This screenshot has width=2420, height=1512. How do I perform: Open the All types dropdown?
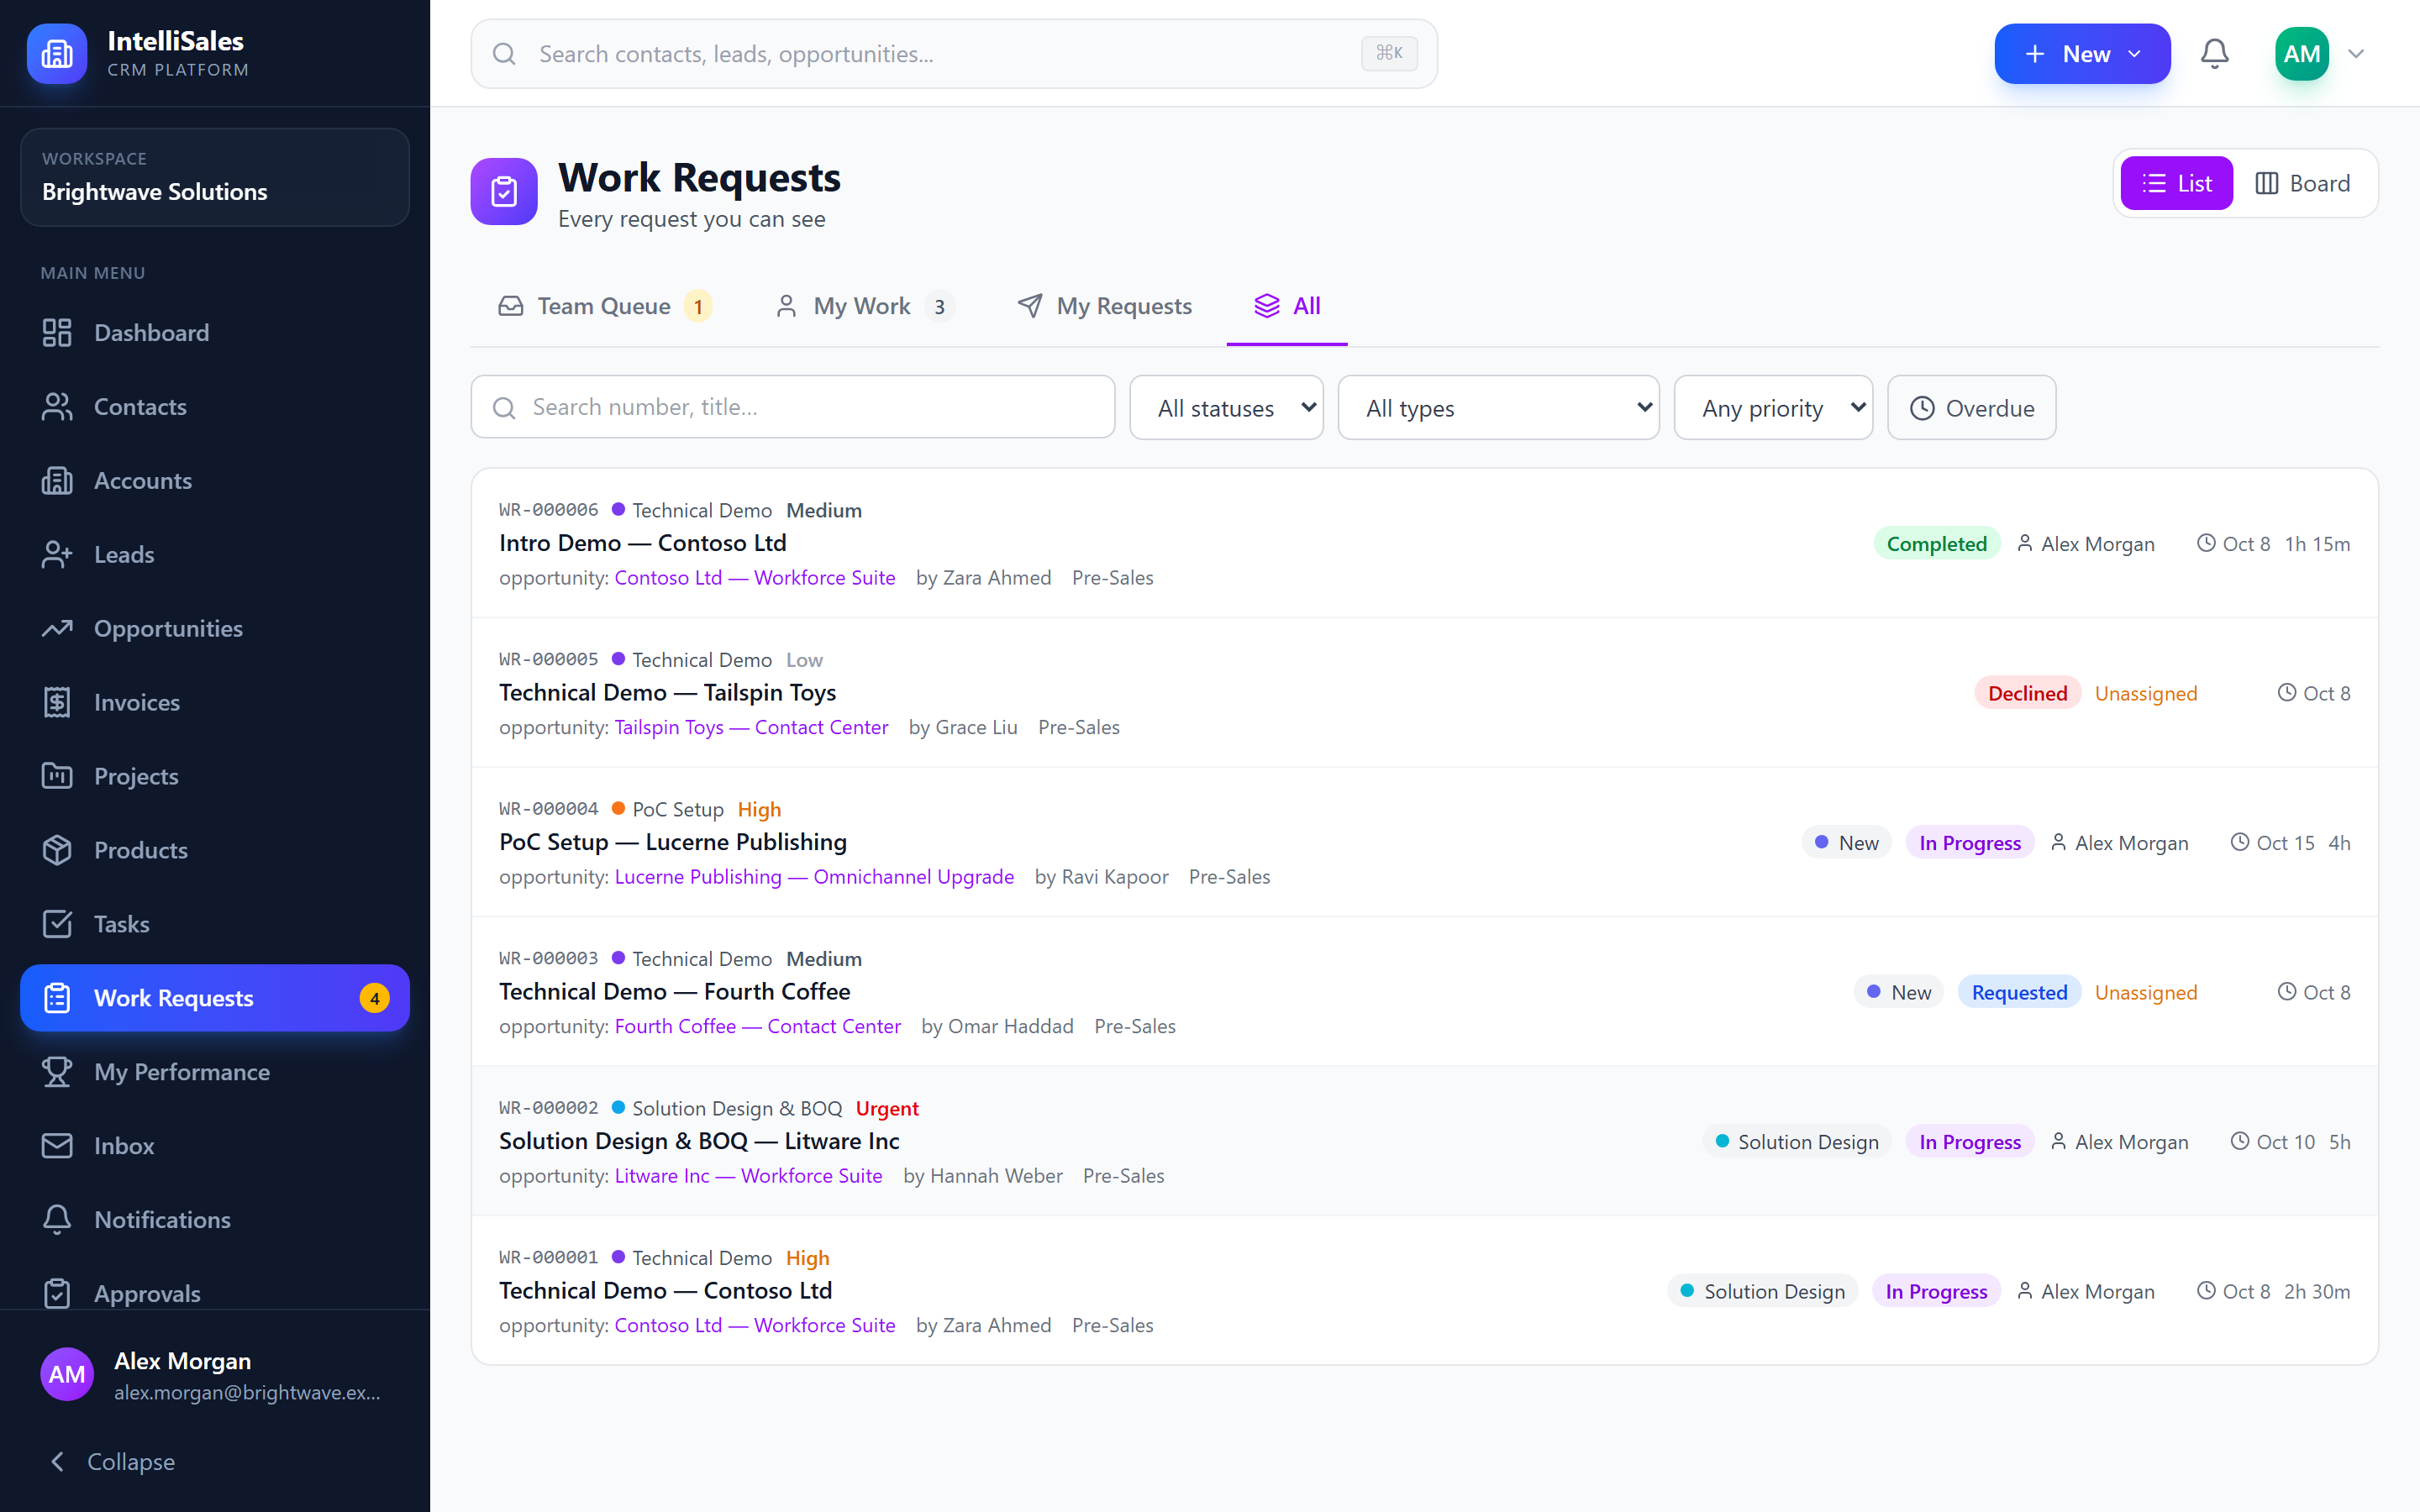1498,408
